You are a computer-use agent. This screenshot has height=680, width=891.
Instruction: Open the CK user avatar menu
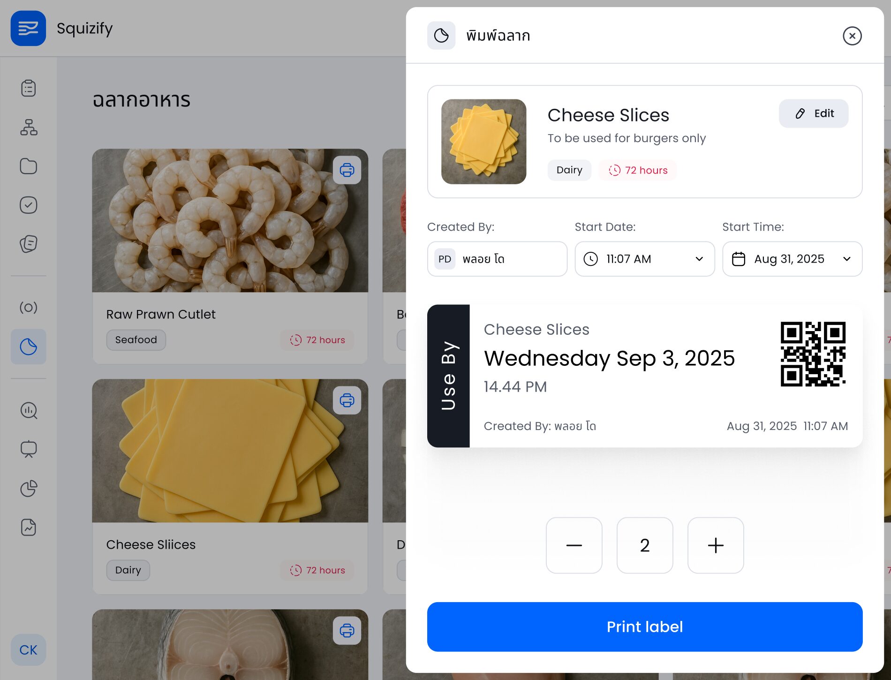point(28,650)
